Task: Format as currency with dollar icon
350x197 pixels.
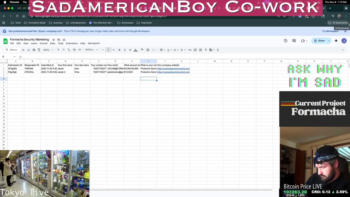Action: coord(58,50)
